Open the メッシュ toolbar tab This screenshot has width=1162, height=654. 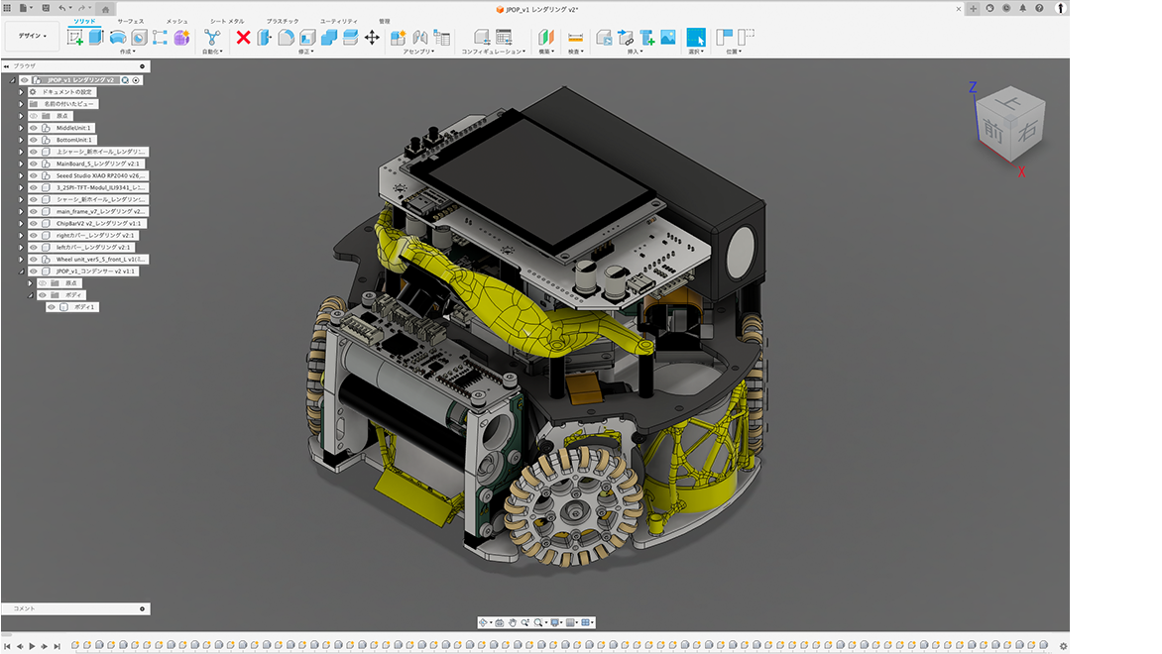pos(176,21)
